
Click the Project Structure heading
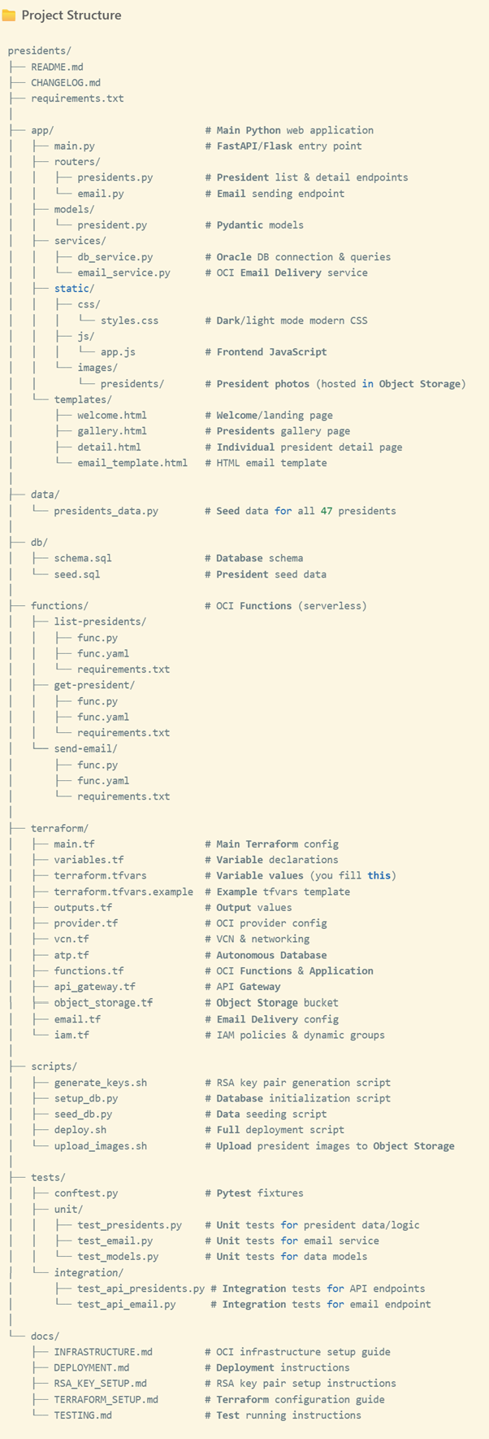coord(71,15)
